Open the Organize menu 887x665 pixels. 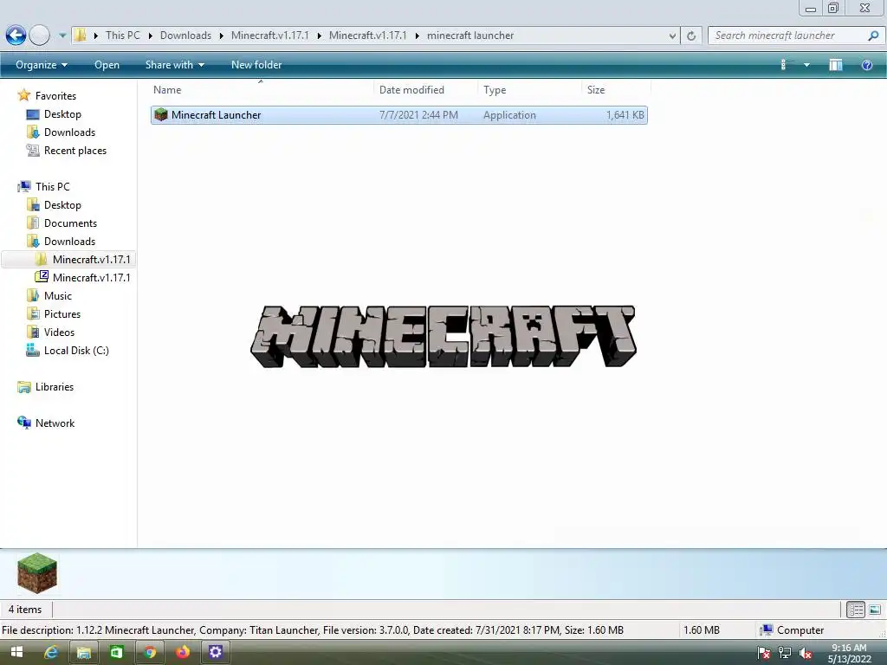pos(42,65)
